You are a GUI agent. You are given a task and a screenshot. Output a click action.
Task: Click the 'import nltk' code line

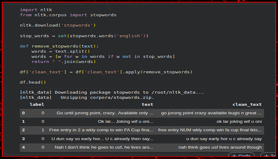pos(36,10)
